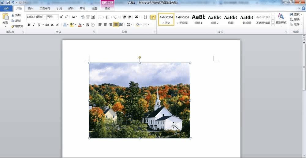
Task: Click the Character Shading icon
Action: click(88, 25)
